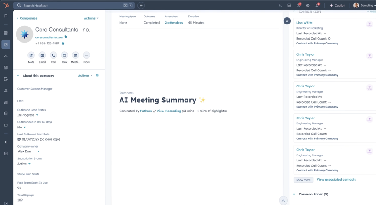
Task: Click the HubSpot sprocket logo
Action: click(6, 5)
